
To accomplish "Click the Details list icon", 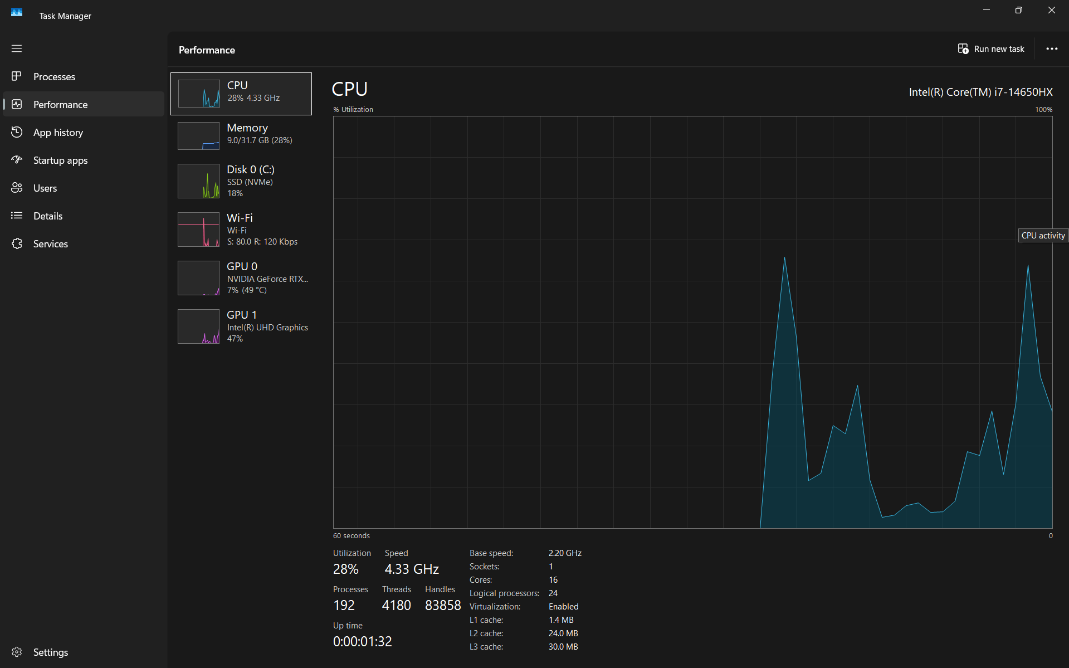I will point(17,216).
